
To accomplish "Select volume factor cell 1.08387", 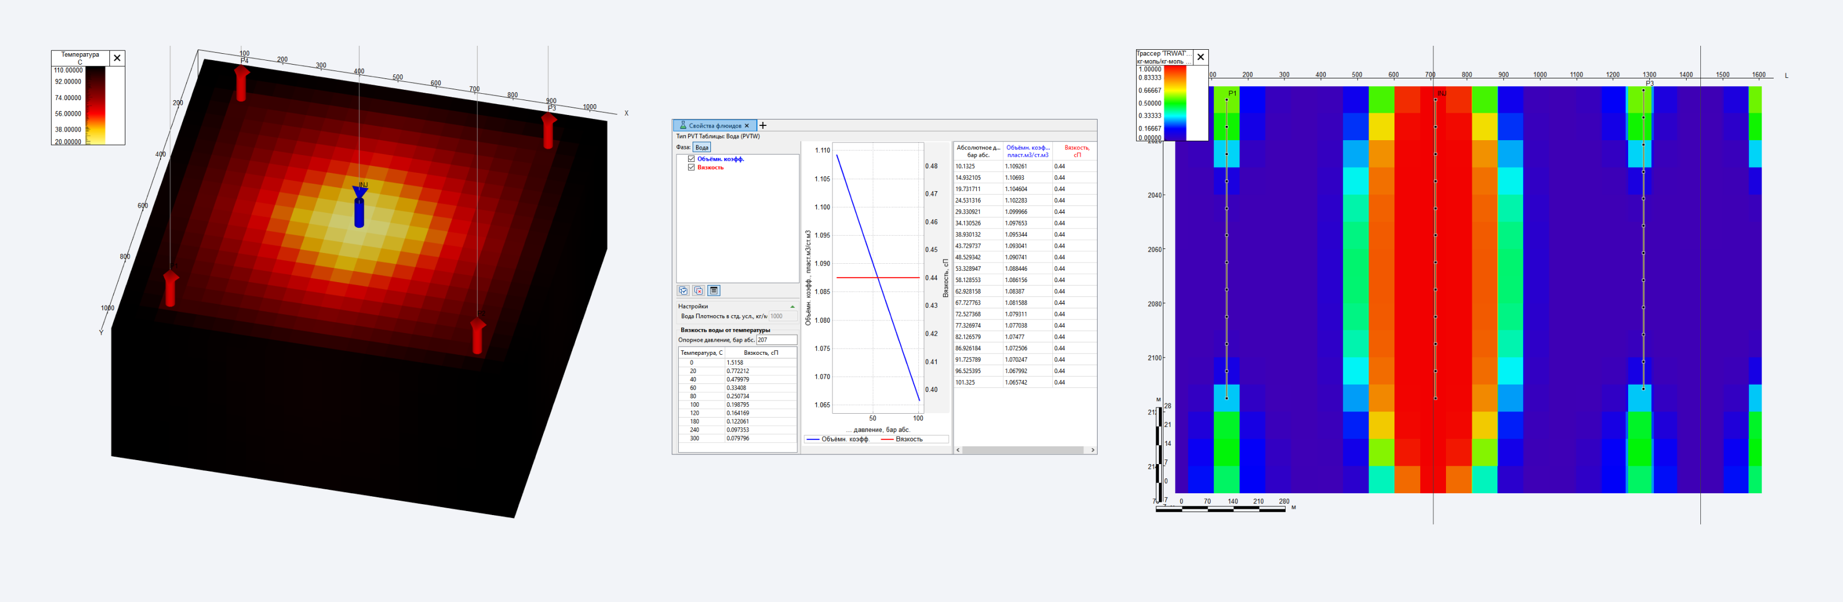I will 1027,291.
